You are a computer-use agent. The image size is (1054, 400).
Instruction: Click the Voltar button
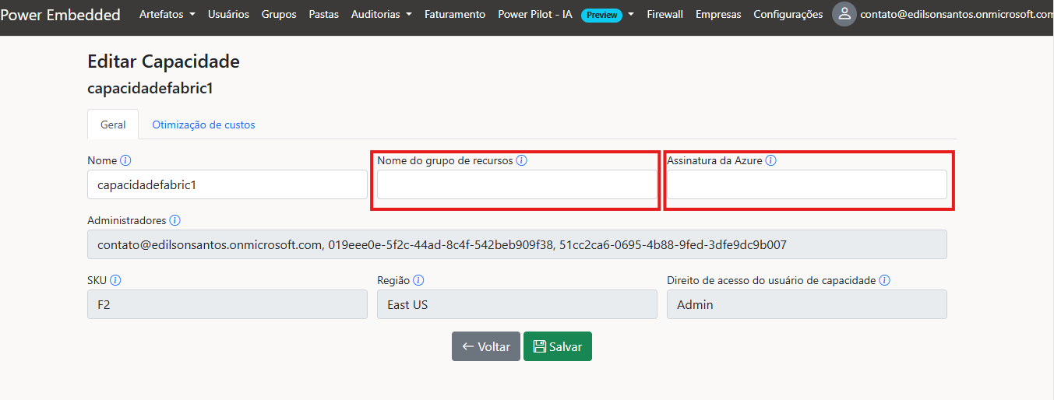tap(485, 346)
